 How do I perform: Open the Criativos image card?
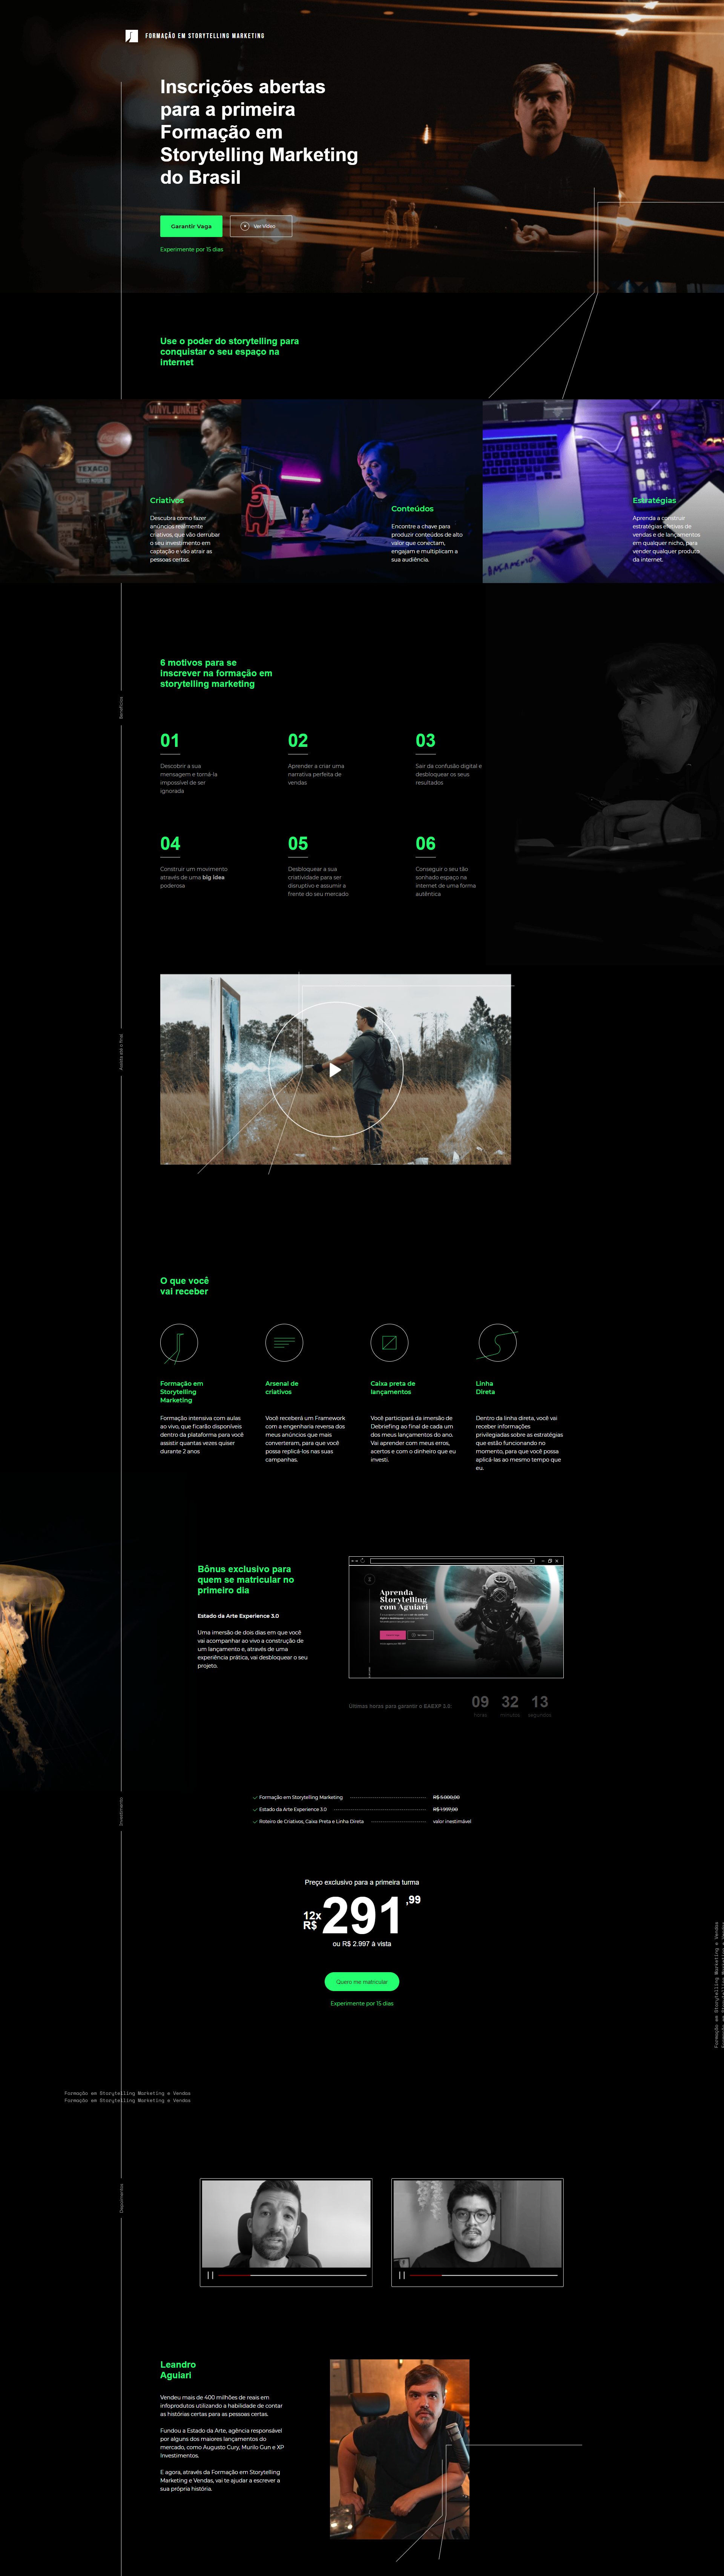pos(120,490)
